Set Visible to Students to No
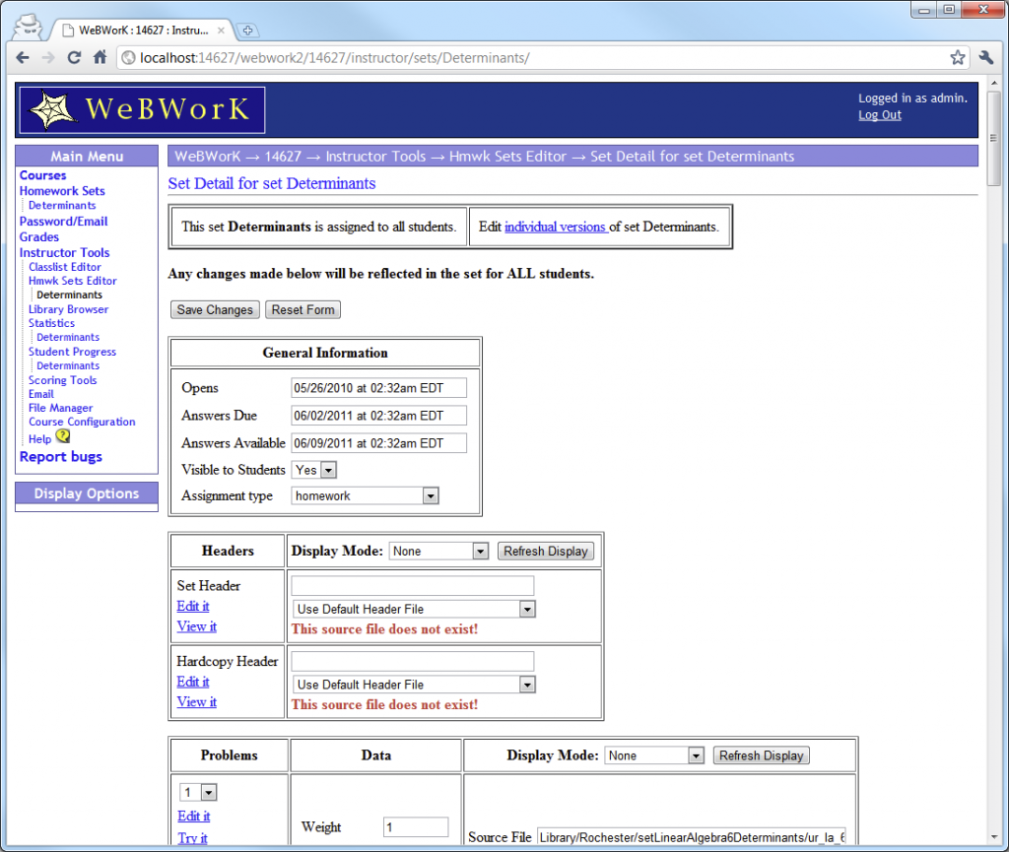1009x852 pixels. [327, 470]
